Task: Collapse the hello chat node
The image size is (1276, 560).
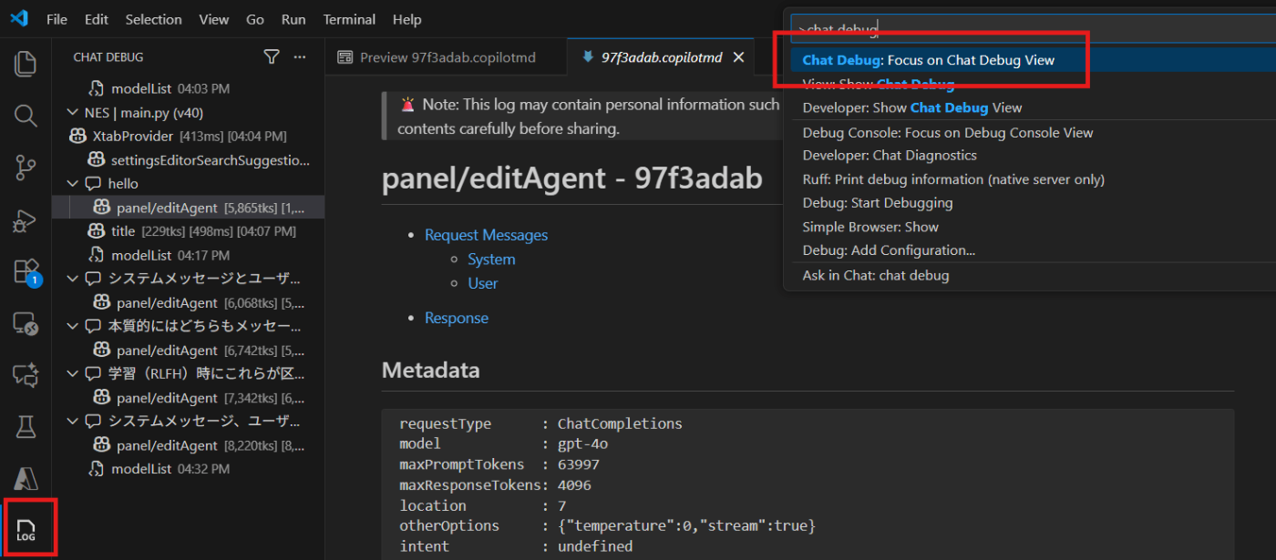Action: [x=74, y=184]
